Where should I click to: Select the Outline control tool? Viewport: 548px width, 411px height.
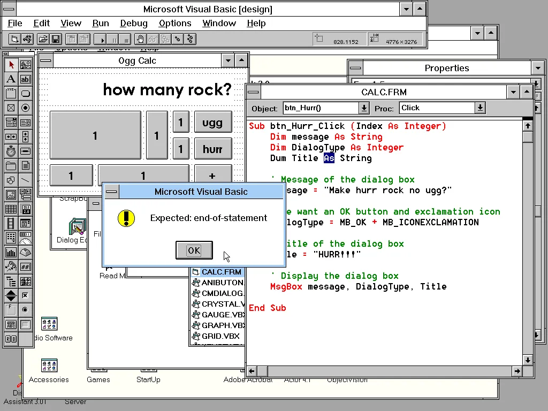click(x=11, y=281)
